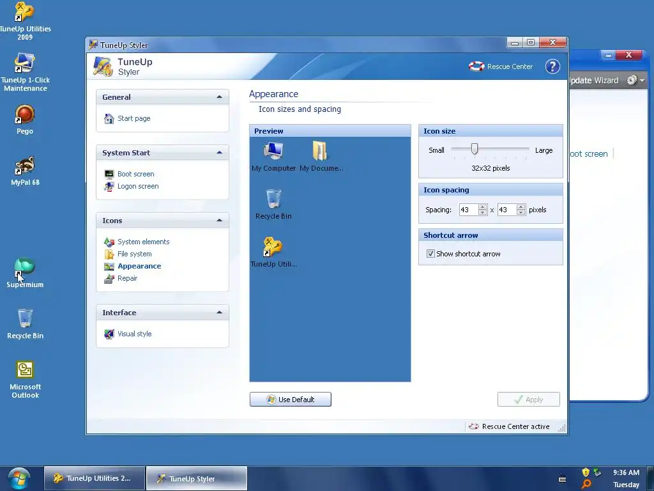Click the Apply button
The image size is (654, 491).
(528, 399)
